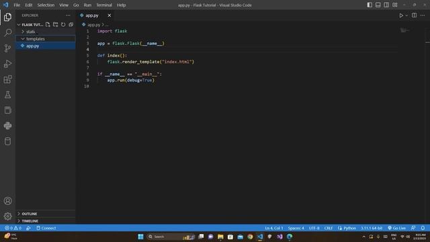Open the View menu

point(64,5)
